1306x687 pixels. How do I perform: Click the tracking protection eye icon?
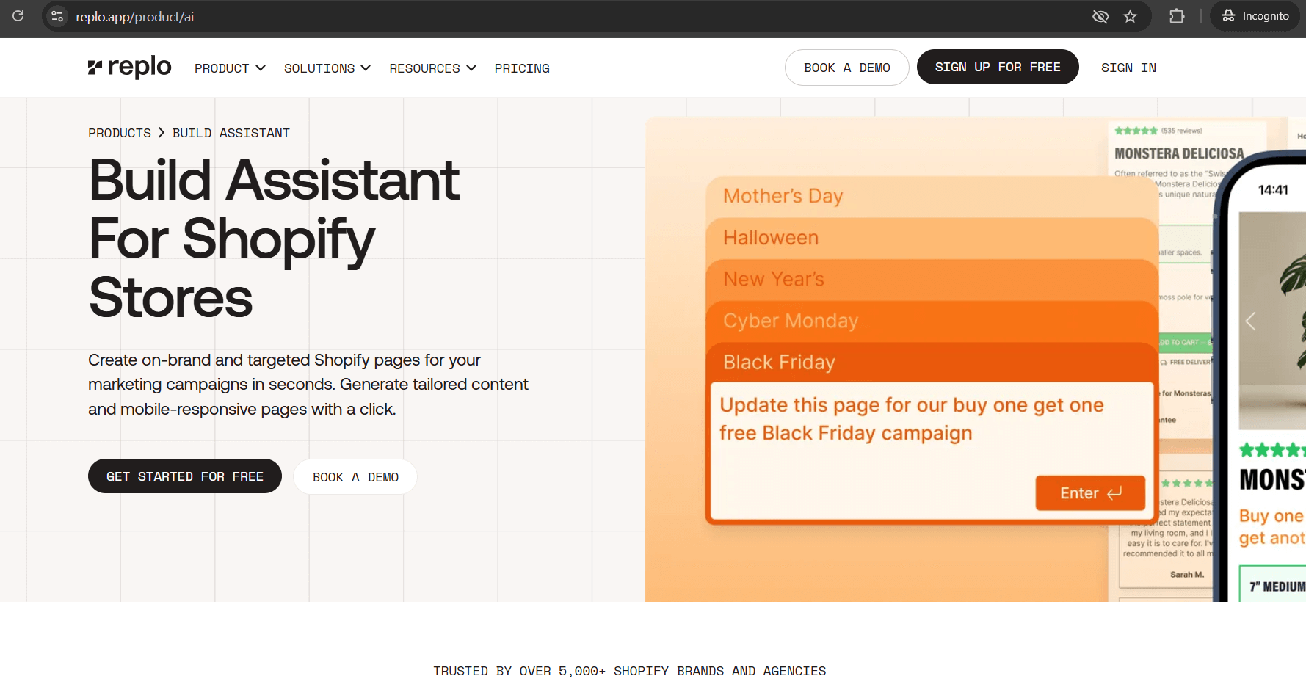(1100, 16)
